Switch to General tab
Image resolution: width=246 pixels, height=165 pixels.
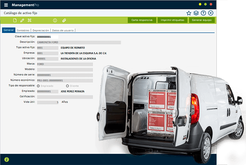(9, 30)
